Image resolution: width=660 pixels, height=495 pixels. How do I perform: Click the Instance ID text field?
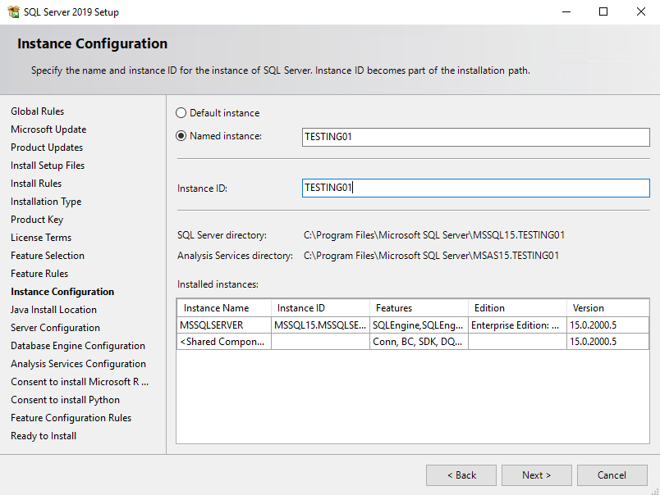point(475,188)
